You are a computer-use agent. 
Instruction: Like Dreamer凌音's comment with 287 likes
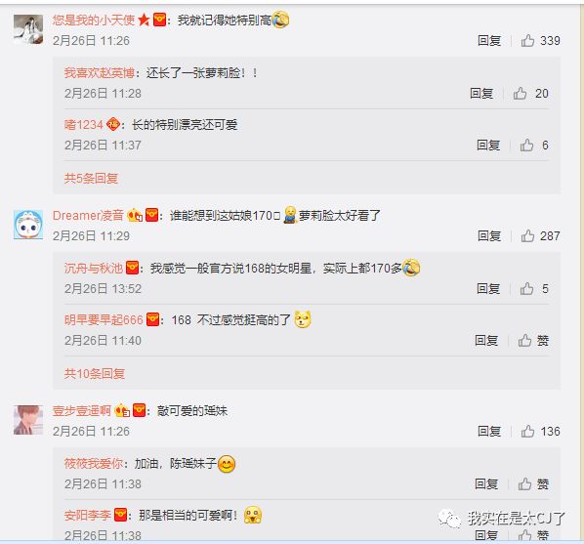click(x=540, y=235)
